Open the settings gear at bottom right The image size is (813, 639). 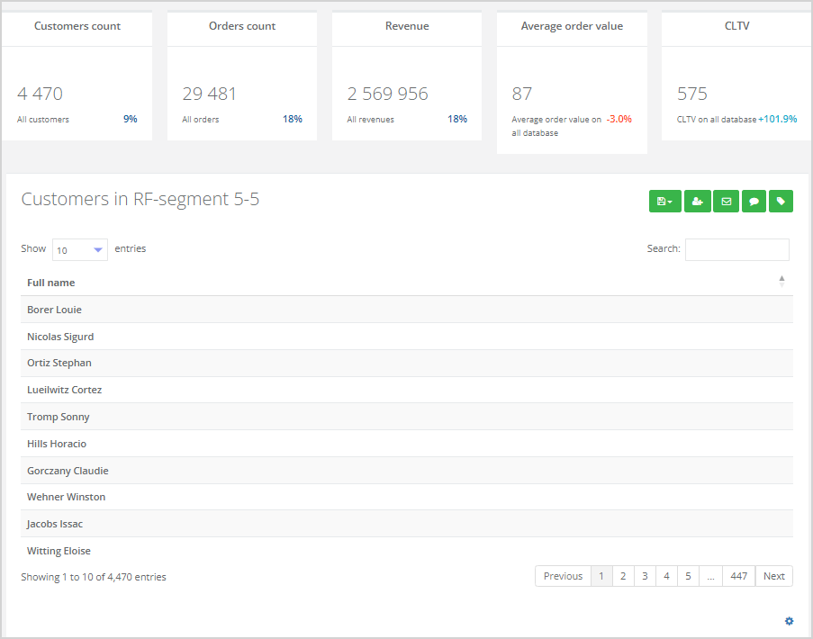[x=789, y=621]
